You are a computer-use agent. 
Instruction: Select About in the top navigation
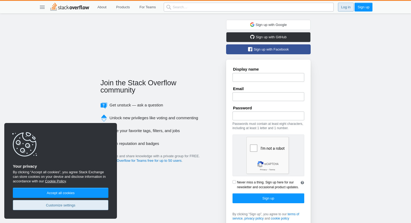click(102, 7)
